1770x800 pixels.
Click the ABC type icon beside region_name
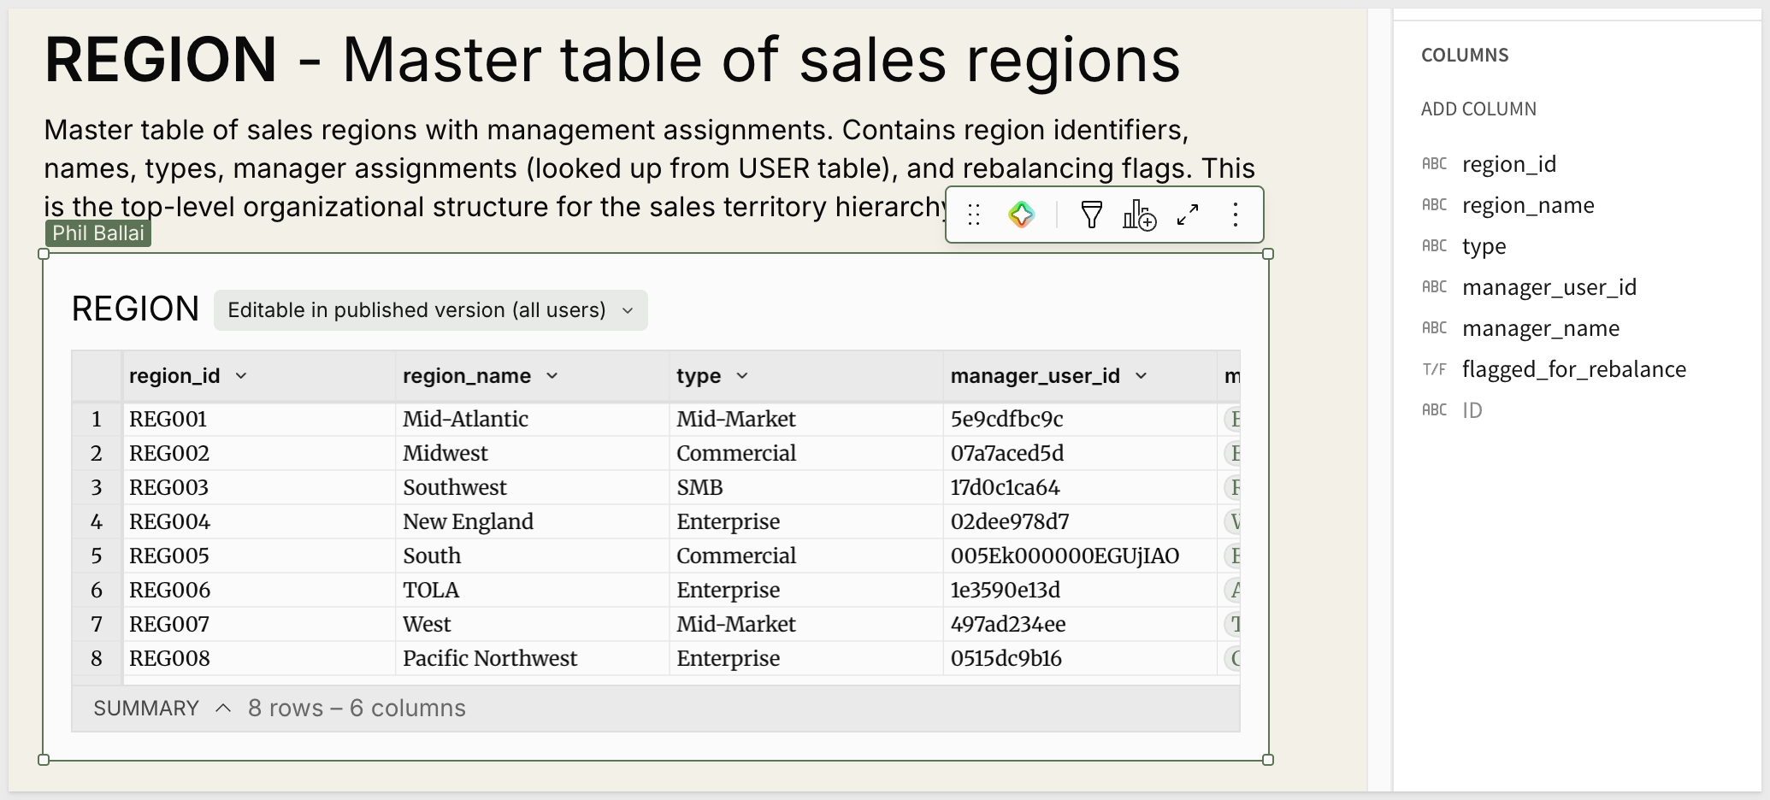[1434, 205]
